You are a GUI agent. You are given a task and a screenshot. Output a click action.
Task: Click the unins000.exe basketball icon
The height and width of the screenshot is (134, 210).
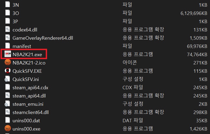pyautogui.click(x=8, y=128)
